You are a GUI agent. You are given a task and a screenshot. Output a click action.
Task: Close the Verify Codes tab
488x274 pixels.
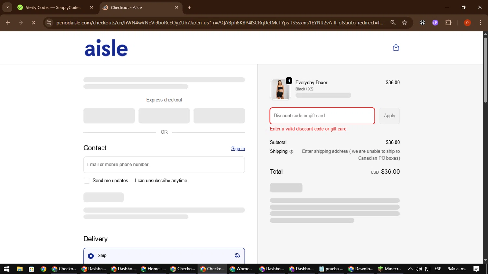(x=91, y=7)
